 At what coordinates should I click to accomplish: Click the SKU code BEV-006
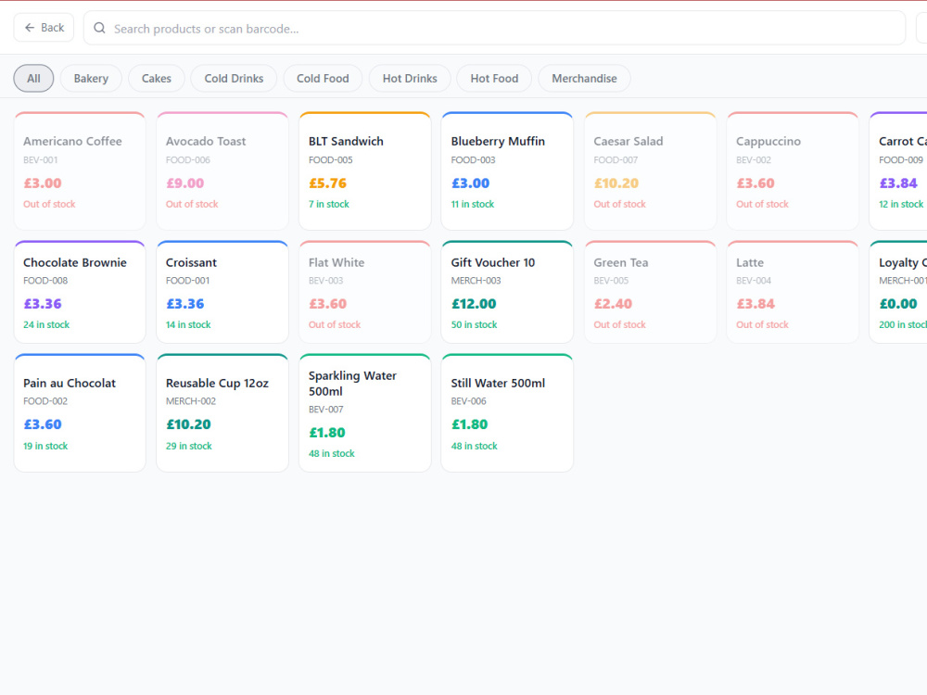tap(469, 400)
